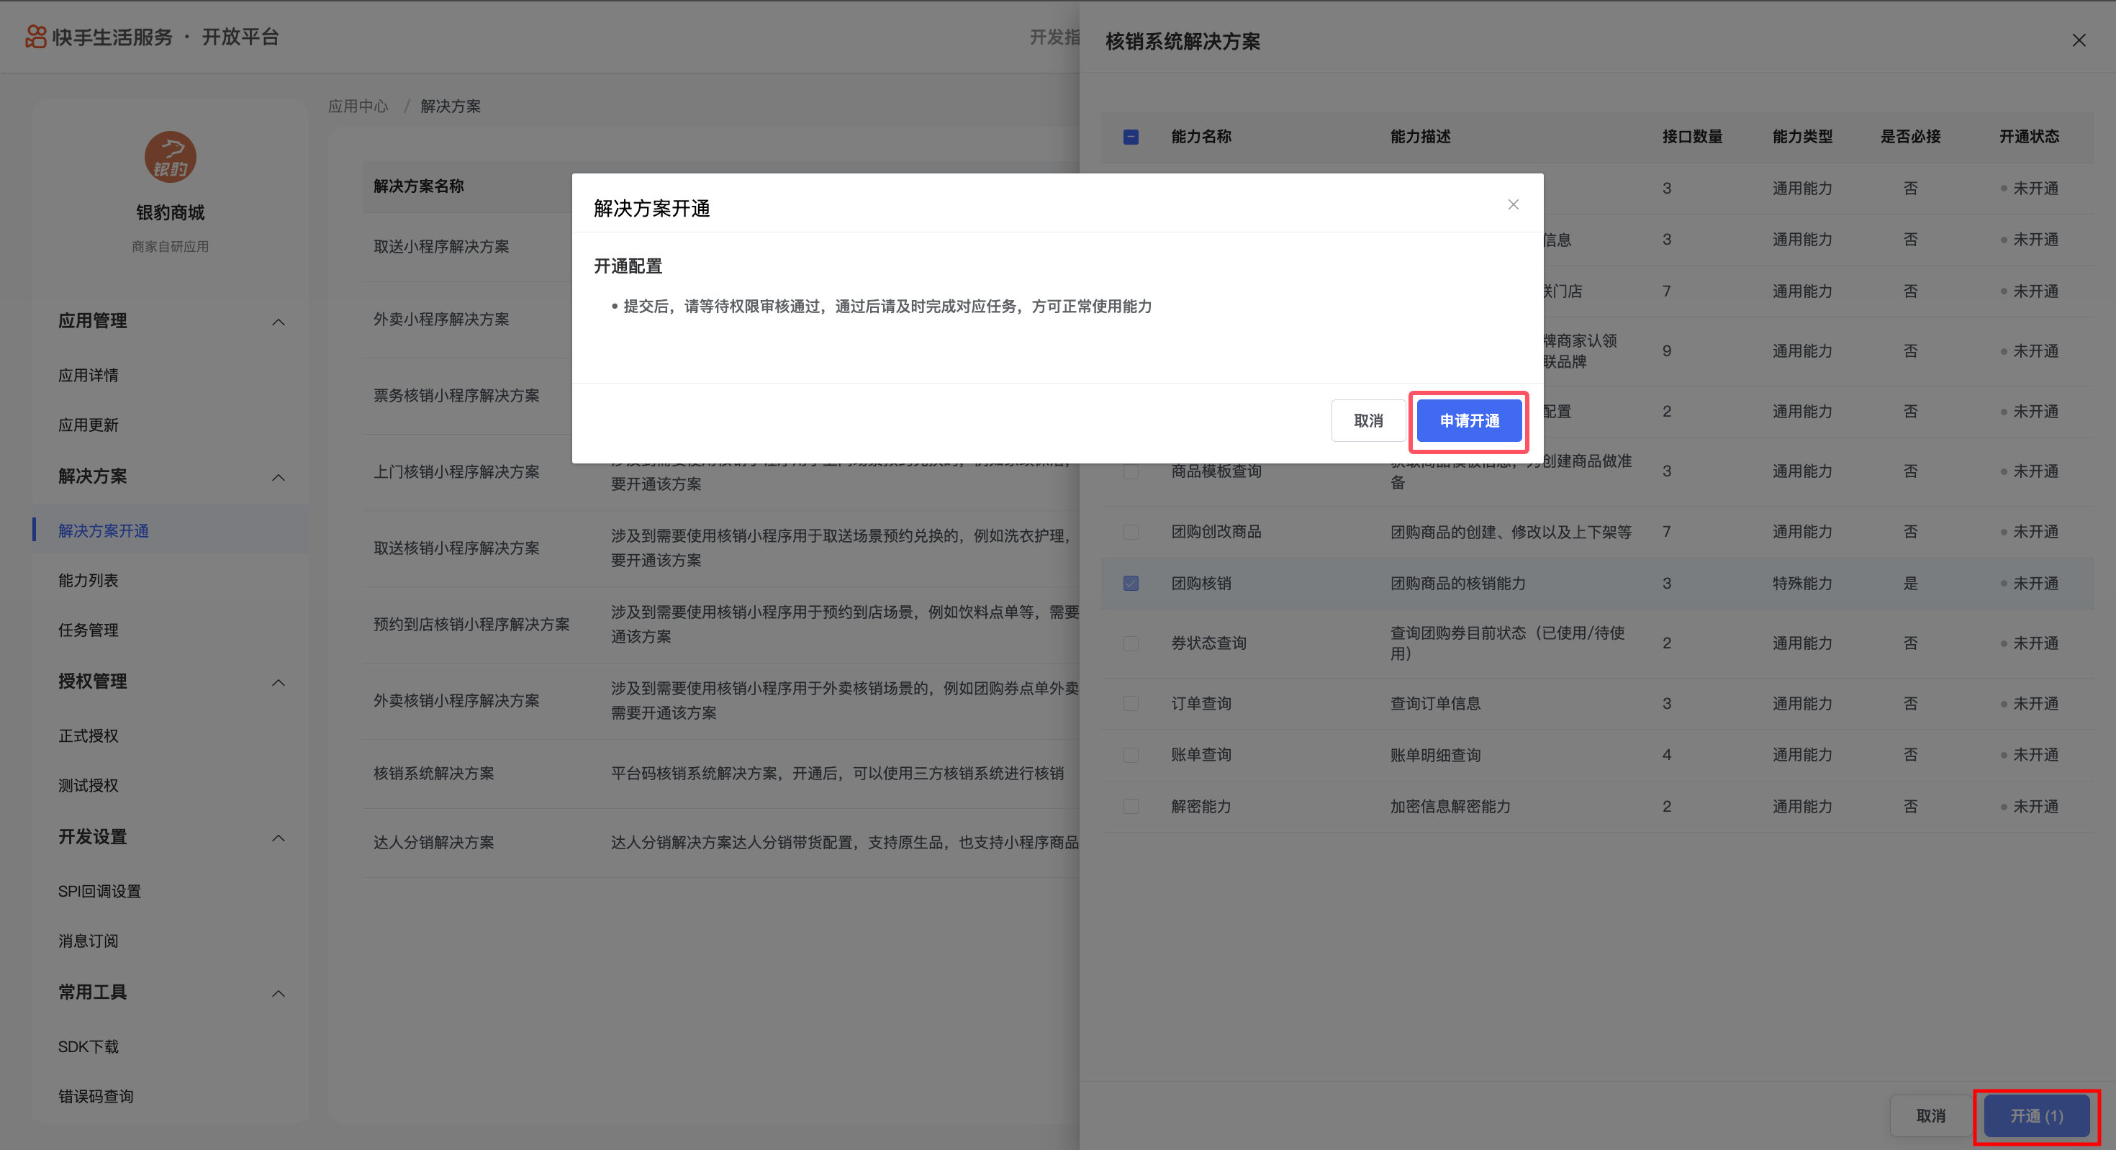Collapse the 解决方案 sidebar section chevron
Screen dimensions: 2116x1150
(279, 477)
